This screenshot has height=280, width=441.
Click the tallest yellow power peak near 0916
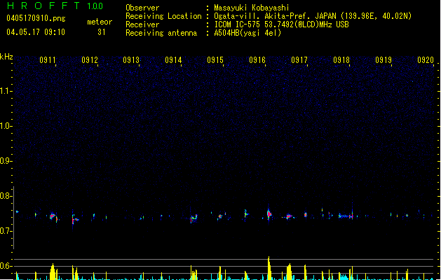click(x=269, y=267)
